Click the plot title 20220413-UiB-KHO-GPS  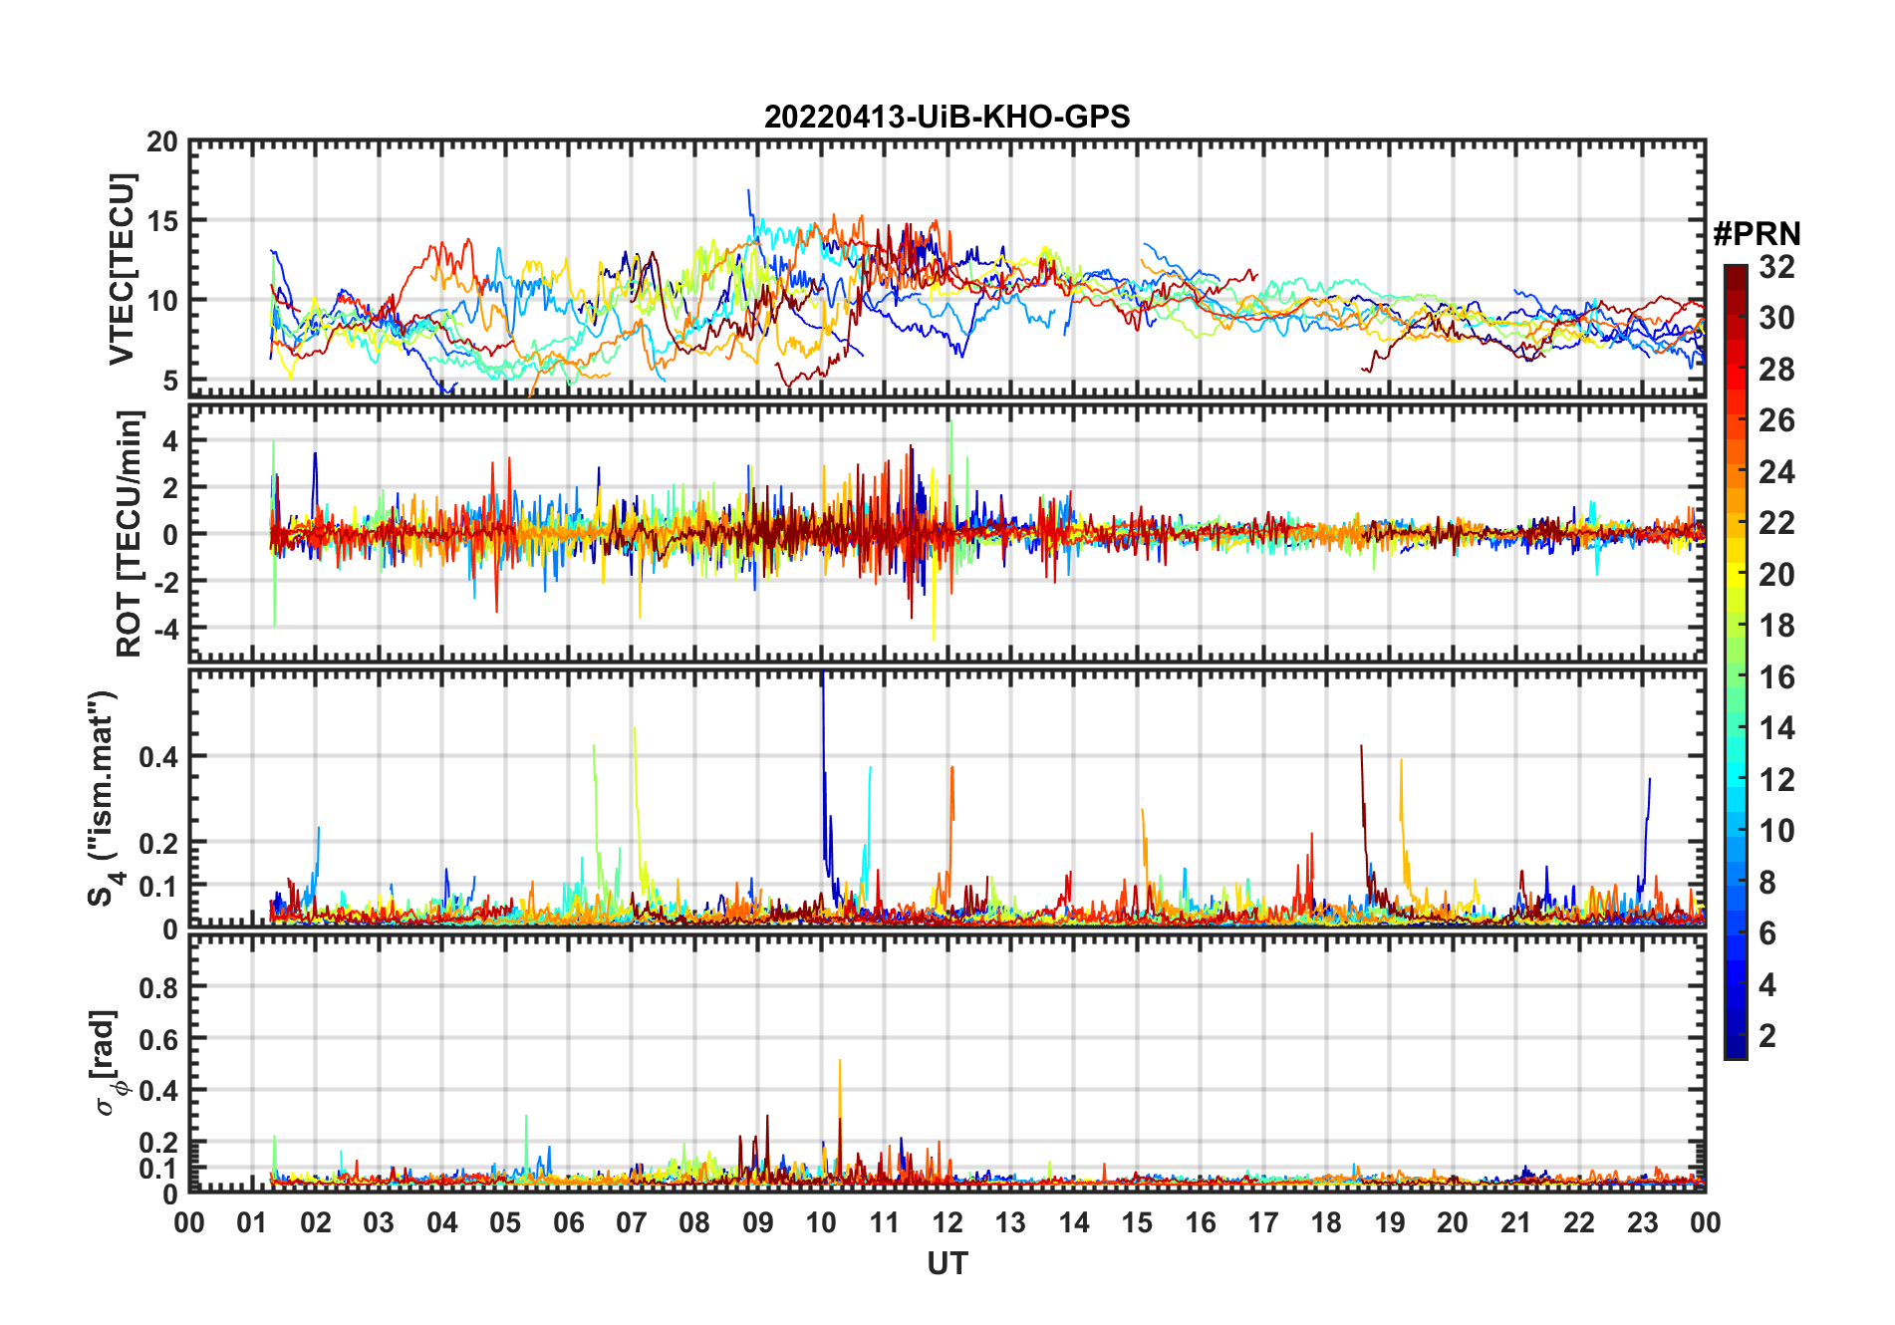click(x=947, y=118)
